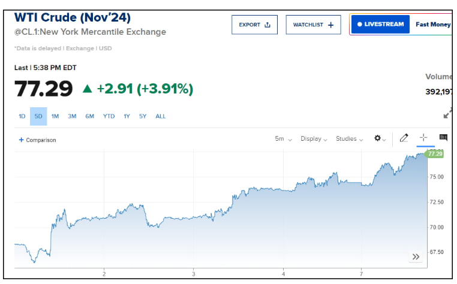Screen dimensions: 457x284
Task: Open the chart comment icon
Action: 443,138
